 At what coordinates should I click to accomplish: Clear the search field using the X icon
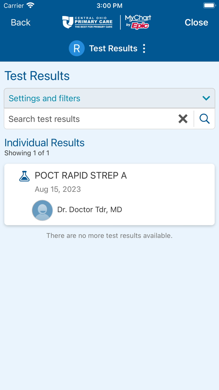183,119
